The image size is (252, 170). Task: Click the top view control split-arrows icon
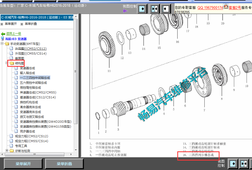155,9
